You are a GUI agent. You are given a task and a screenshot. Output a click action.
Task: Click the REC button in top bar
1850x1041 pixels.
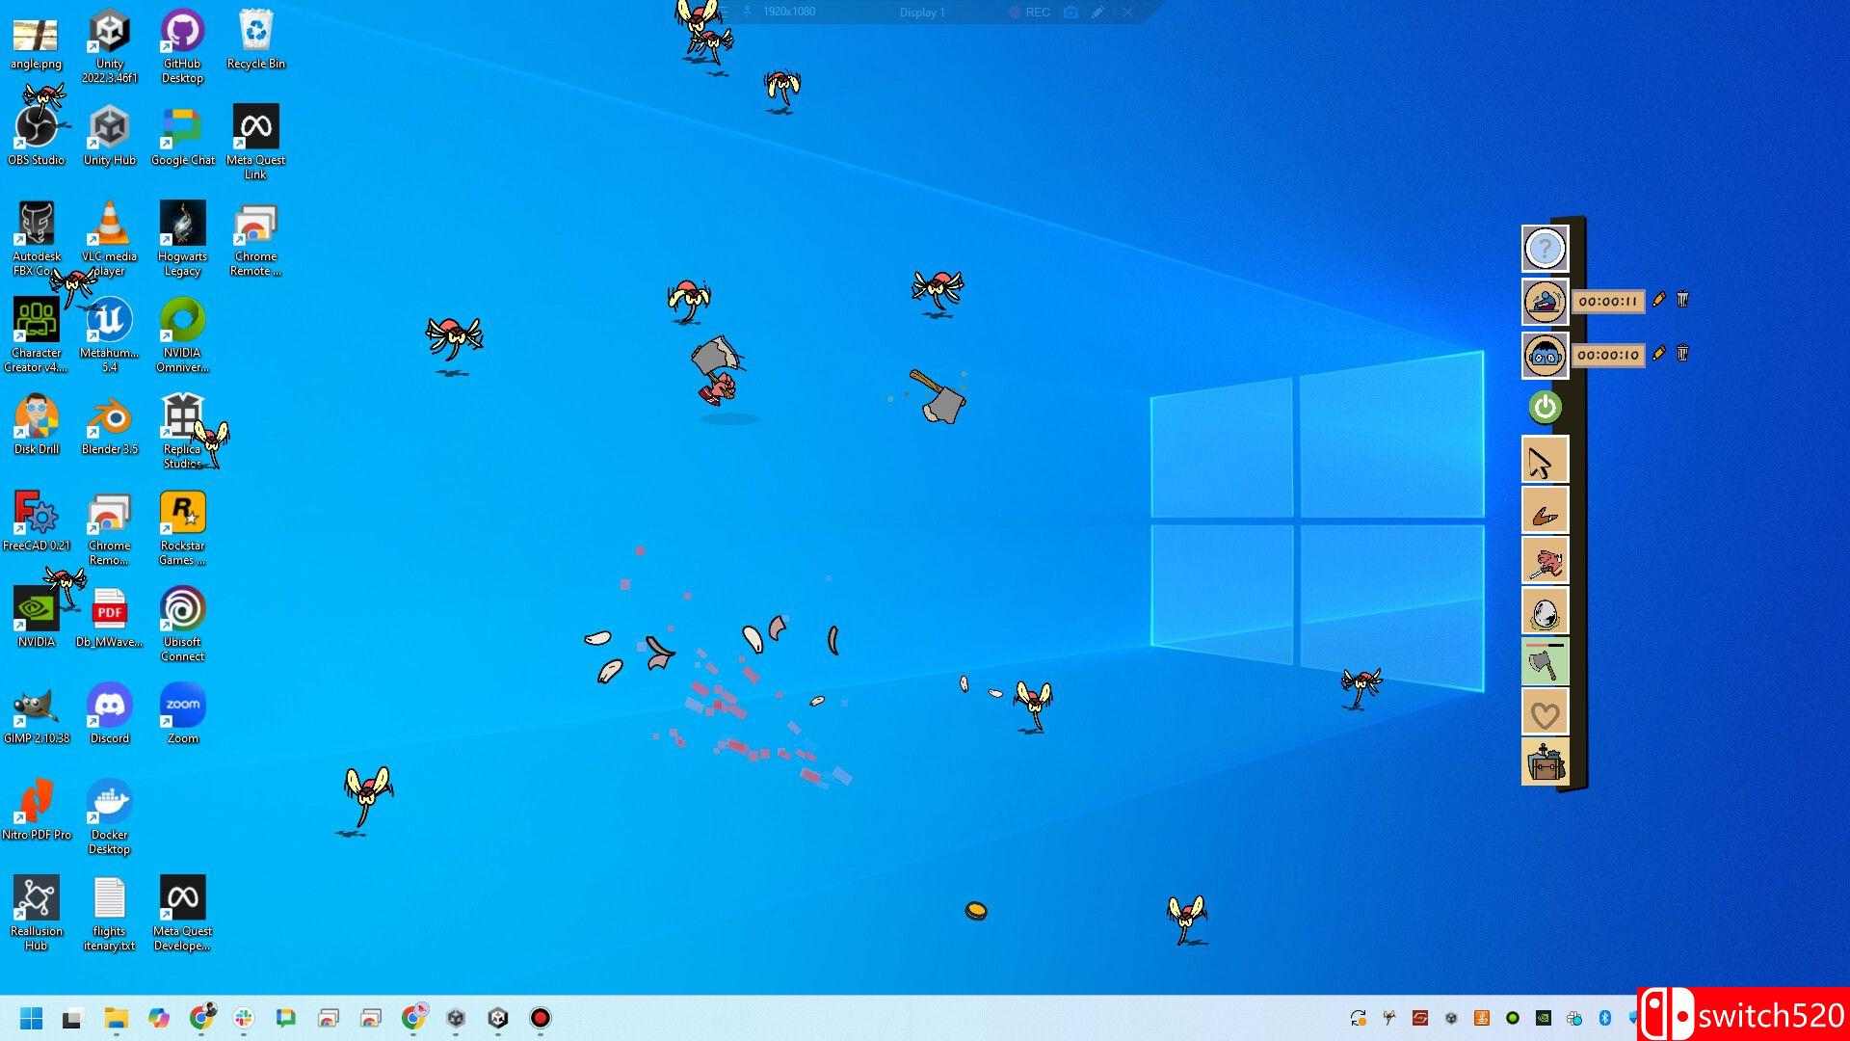click(x=1029, y=13)
